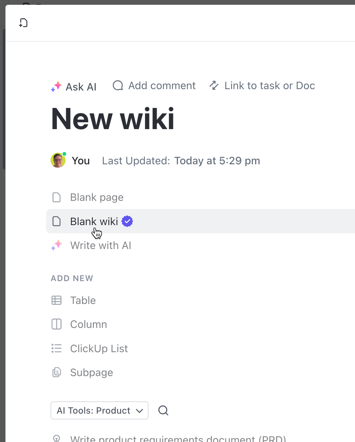
Task: Open the AI Tools: Product dropdown
Action: pos(99,410)
